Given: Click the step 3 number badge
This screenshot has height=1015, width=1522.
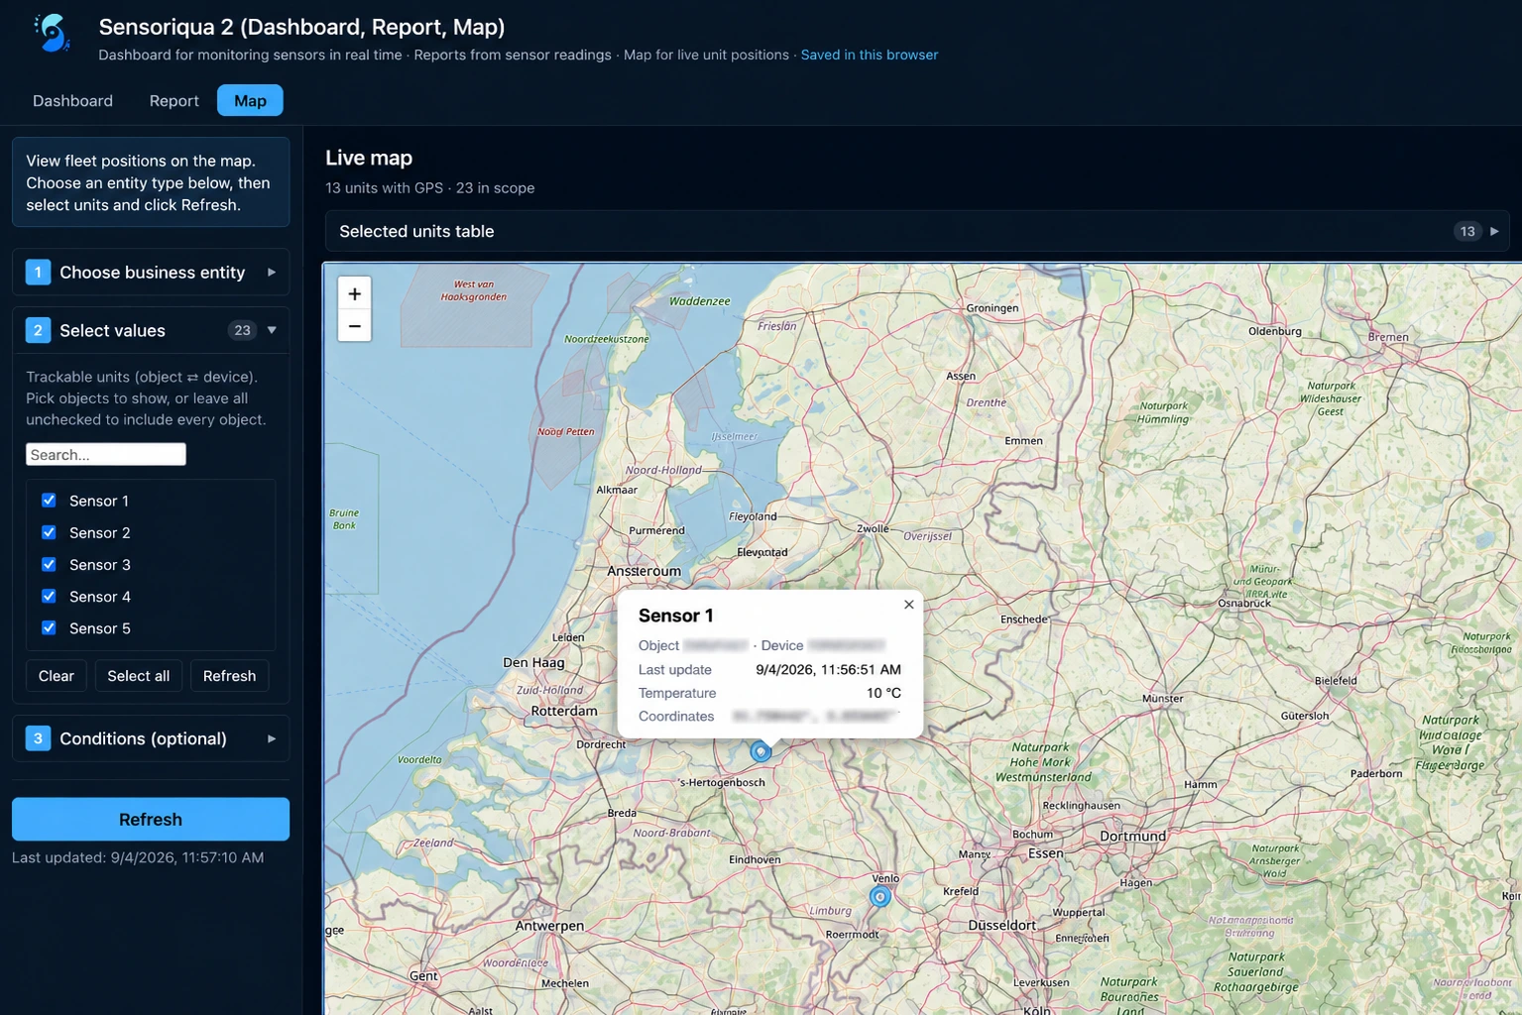Looking at the screenshot, I should click(x=38, y=738).
